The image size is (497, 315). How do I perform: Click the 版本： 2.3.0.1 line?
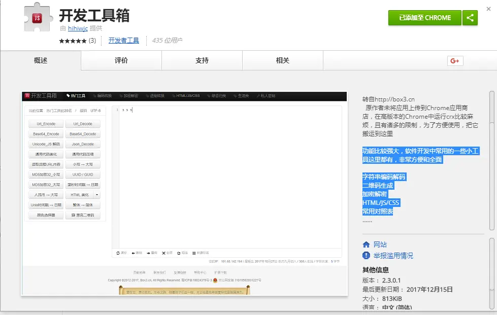[x=382, y=281]
